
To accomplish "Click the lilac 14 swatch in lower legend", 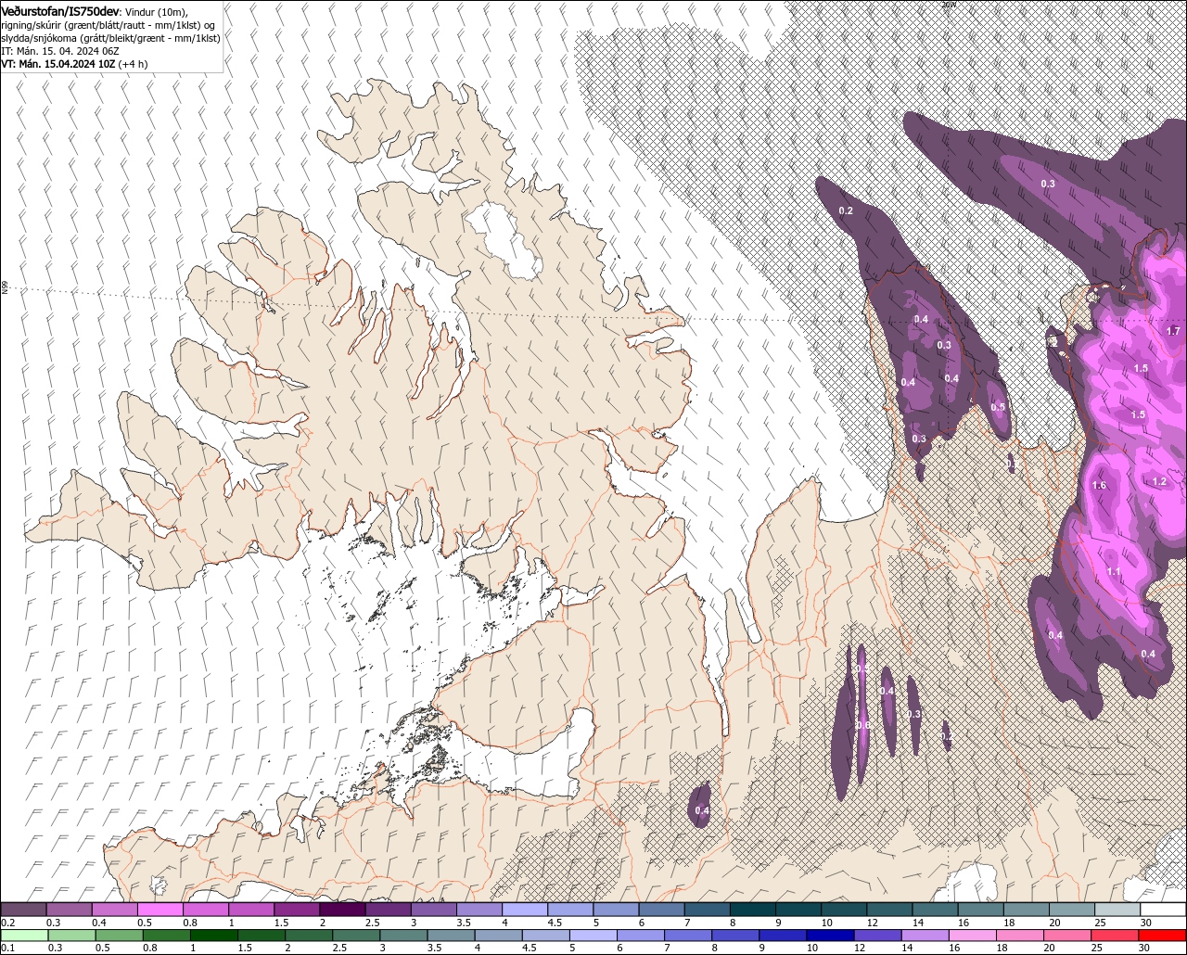I will click(925, 936).
